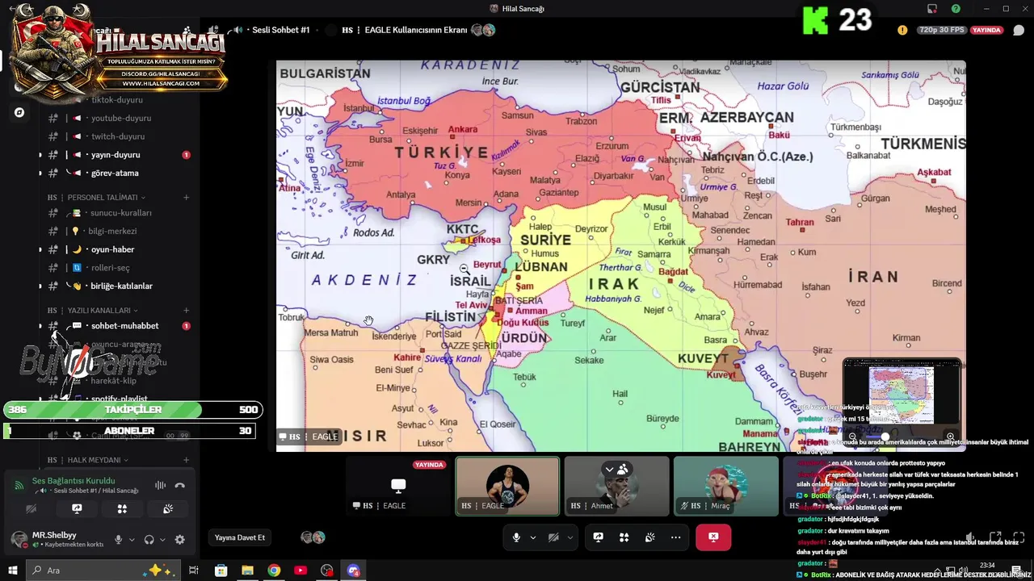Click the green voice connection signal icon
Image resolution: width=1034 pixels, height=581 pixels.
tap(19, 486)
